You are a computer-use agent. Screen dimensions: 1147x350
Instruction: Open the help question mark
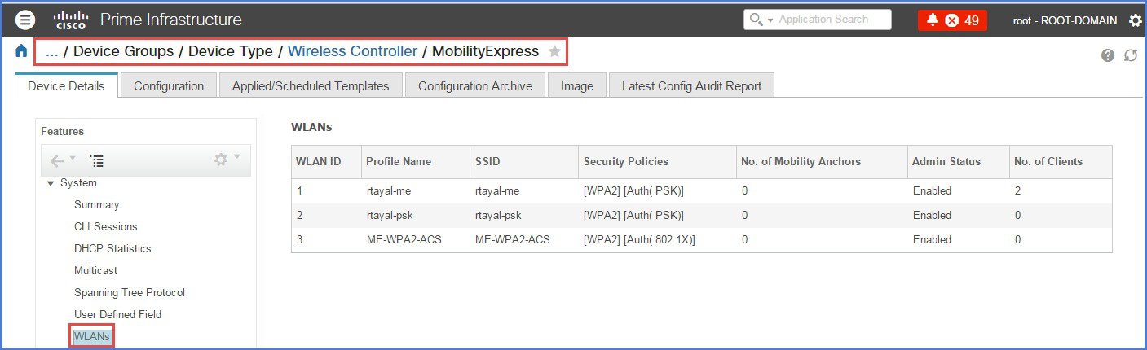pyautogui.click(x=1108, y=55)
